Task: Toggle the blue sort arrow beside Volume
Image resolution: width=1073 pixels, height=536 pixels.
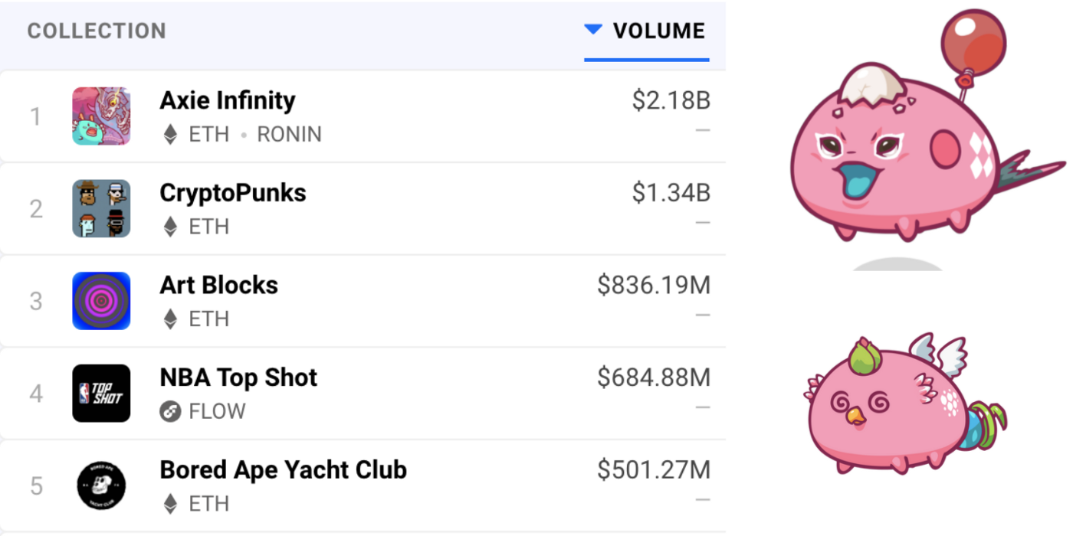Action: point(593,30)
